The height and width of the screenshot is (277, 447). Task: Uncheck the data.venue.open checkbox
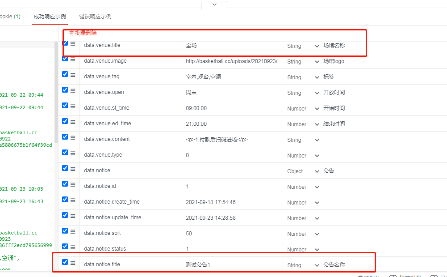click(65, 90)
